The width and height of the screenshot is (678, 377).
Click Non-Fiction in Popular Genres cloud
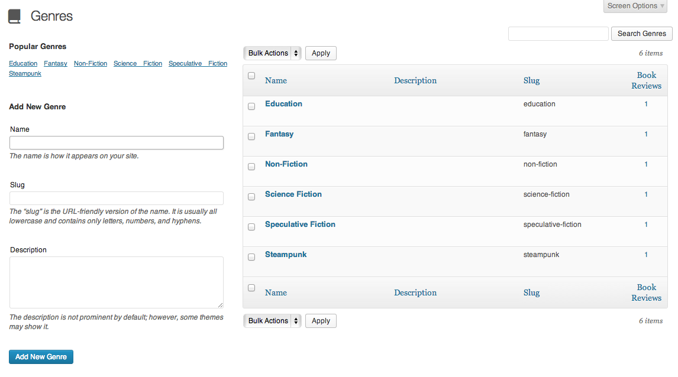click(91, 63)
